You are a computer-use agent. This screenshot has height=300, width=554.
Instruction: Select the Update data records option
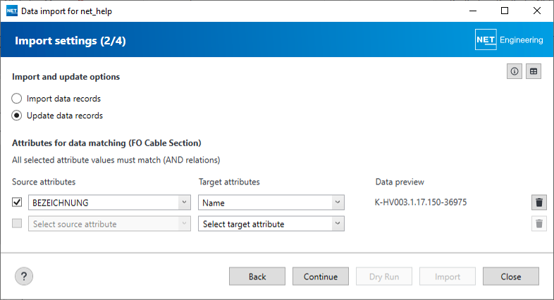17,115
